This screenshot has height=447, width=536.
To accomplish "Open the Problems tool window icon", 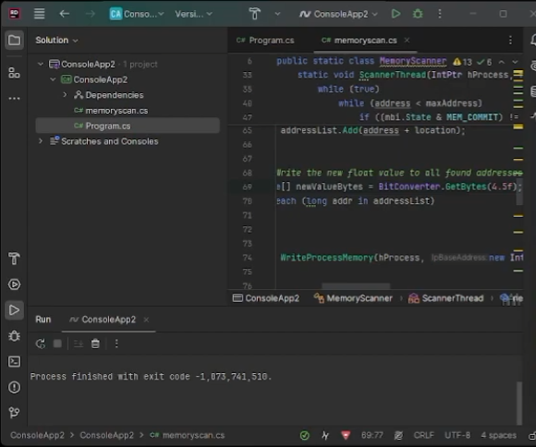I will 14,387.
